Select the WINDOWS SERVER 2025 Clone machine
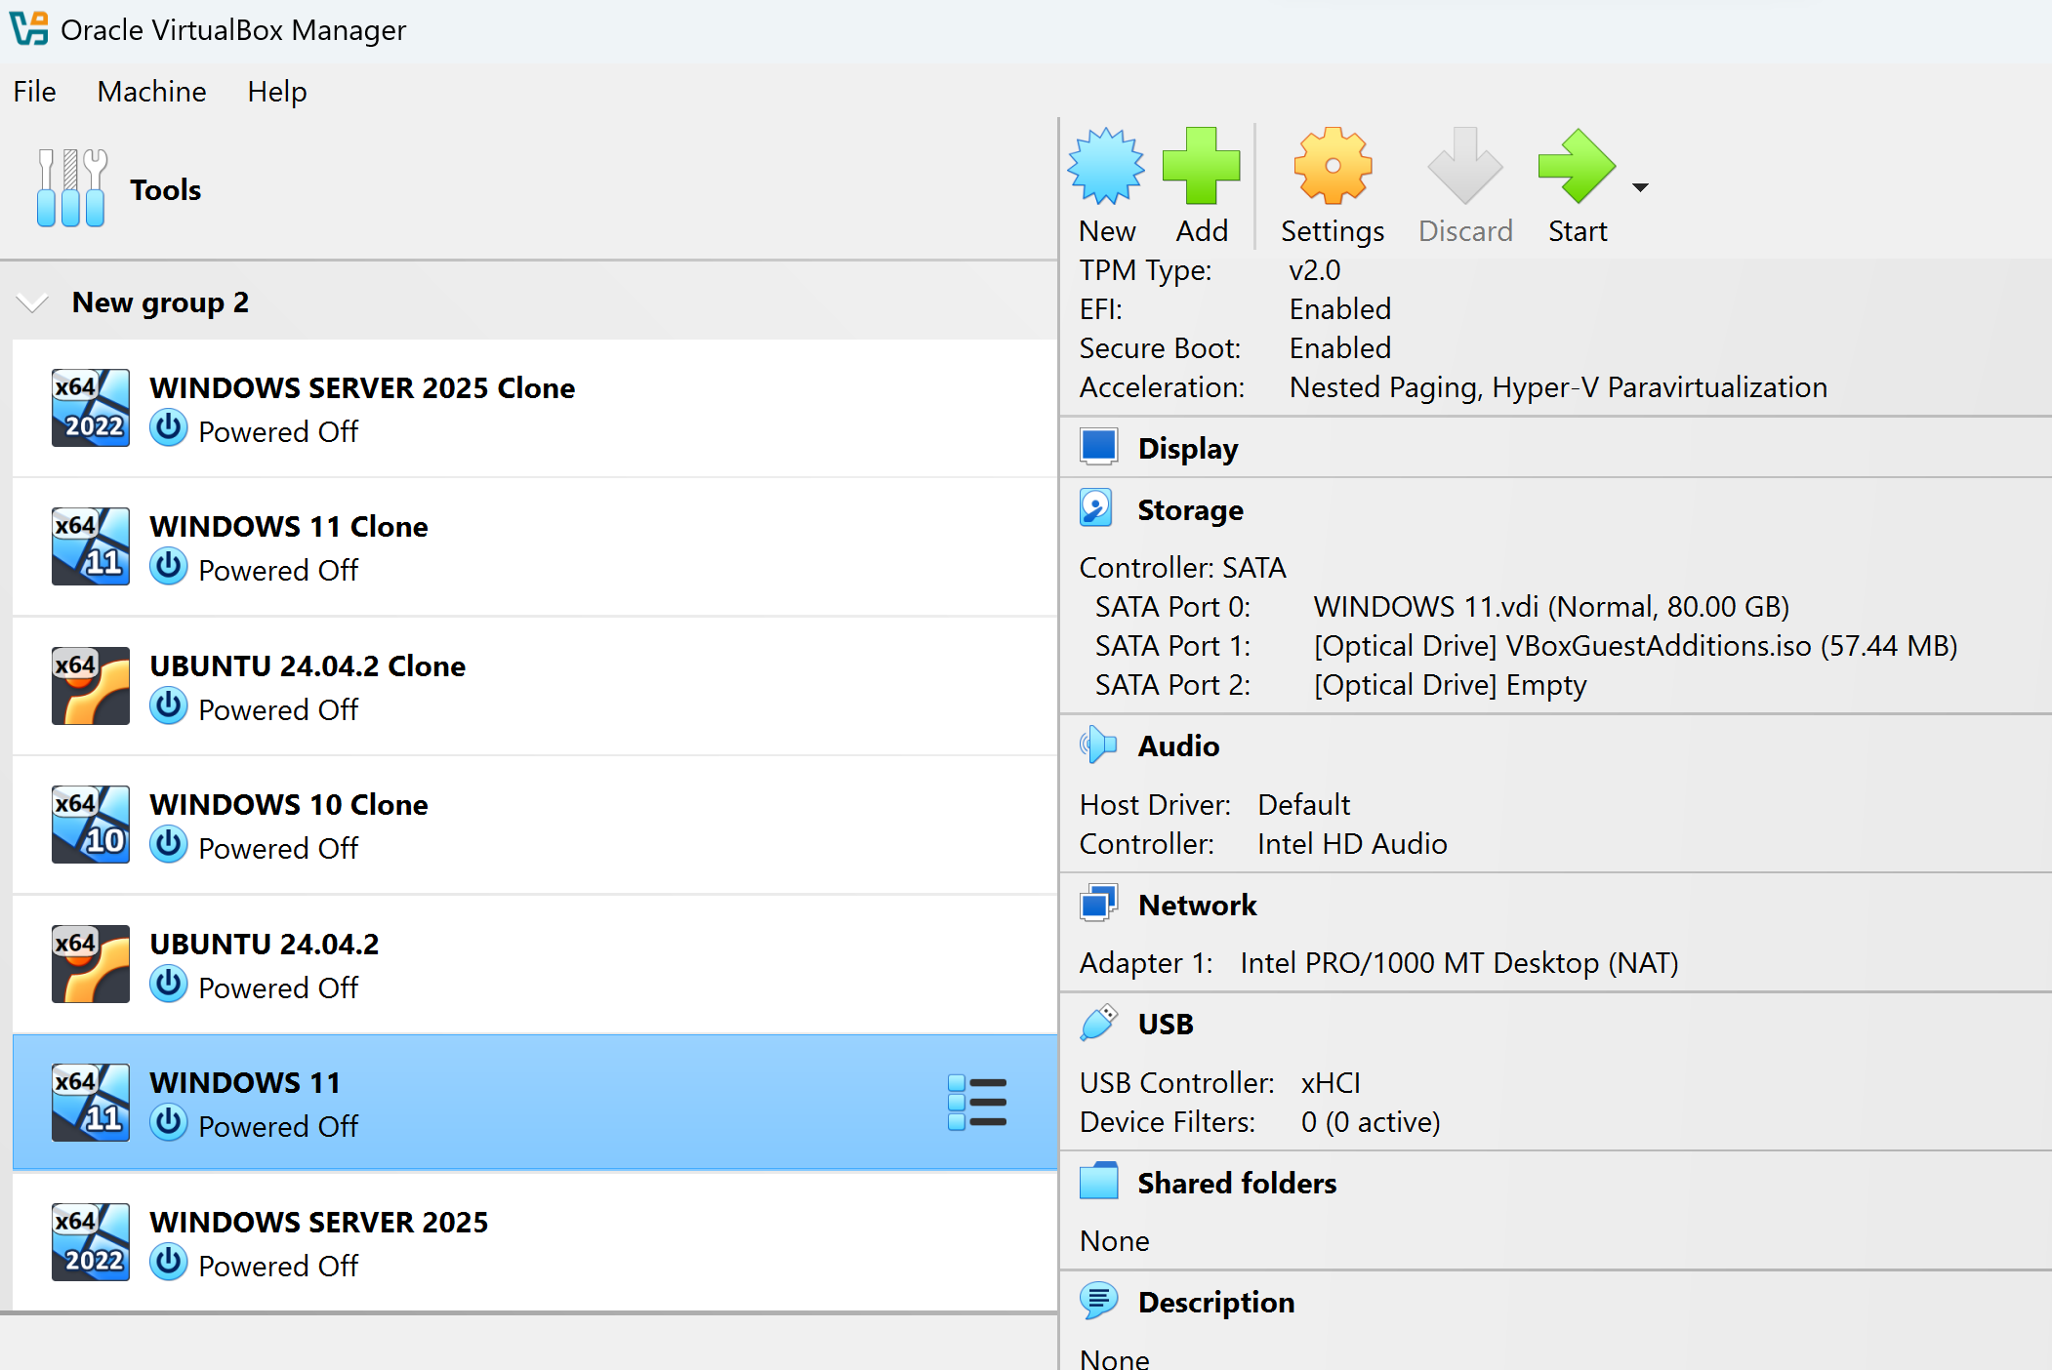2052x1370 pixels. [361, 387]
